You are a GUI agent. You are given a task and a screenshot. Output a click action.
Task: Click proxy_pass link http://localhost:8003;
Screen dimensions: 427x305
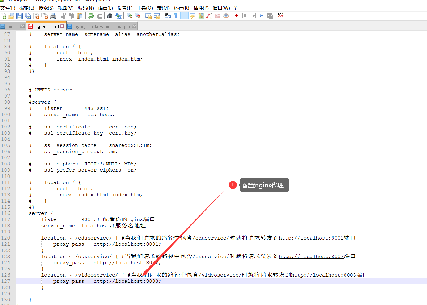127,281
